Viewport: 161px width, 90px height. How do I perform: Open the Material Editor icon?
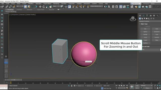(132, 7)
